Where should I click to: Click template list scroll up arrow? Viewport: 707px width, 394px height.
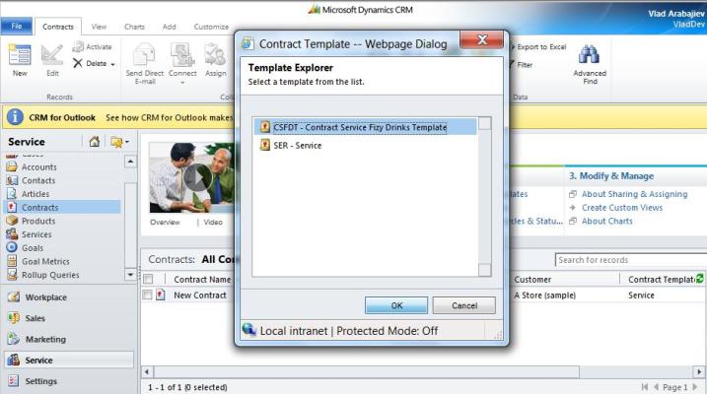coord(485,123)
